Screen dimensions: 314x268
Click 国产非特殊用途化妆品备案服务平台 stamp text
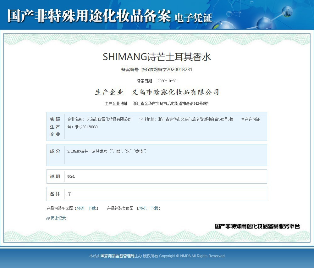[x=257, y=226]
